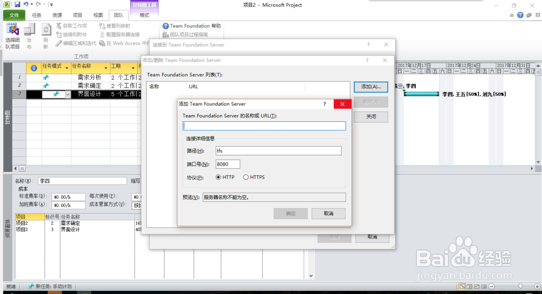
Task: Select task row 1 需求分析
Action: coord(89,77)
